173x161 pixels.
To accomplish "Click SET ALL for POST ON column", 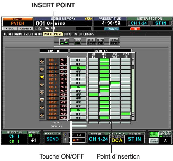I will click(126, 122).
